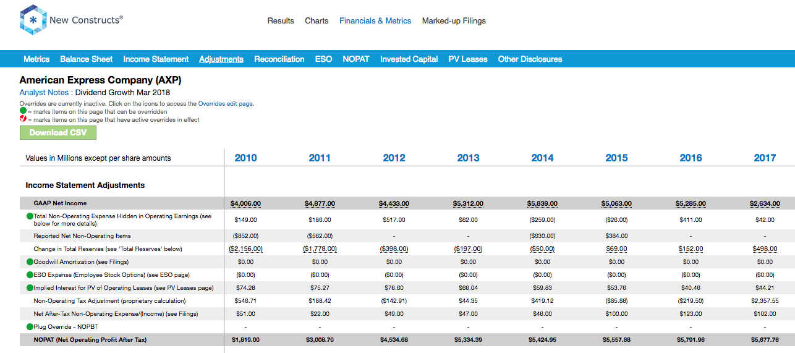Click the 2010 column header
The width and height of the screenshot is (795, 353).
pos(245,158)
